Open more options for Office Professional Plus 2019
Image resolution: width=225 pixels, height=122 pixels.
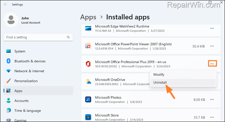pyautogui.click(x=212, y=64)
